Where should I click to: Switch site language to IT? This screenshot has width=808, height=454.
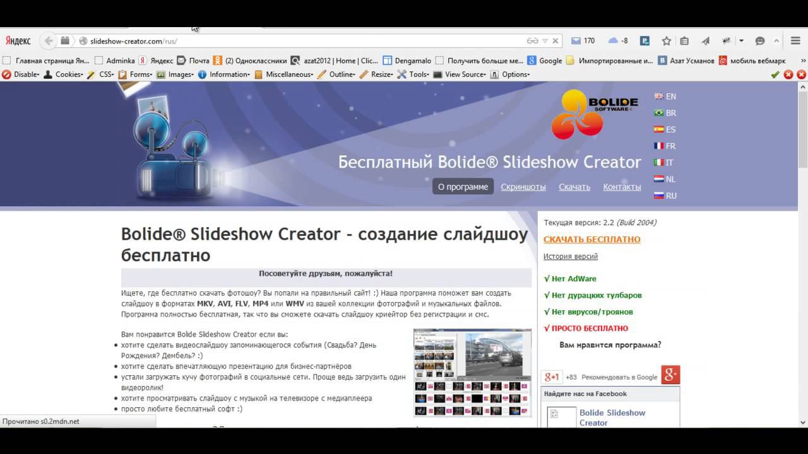(x=663, y=163)
